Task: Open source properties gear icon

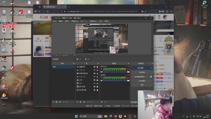Action: 84,102
